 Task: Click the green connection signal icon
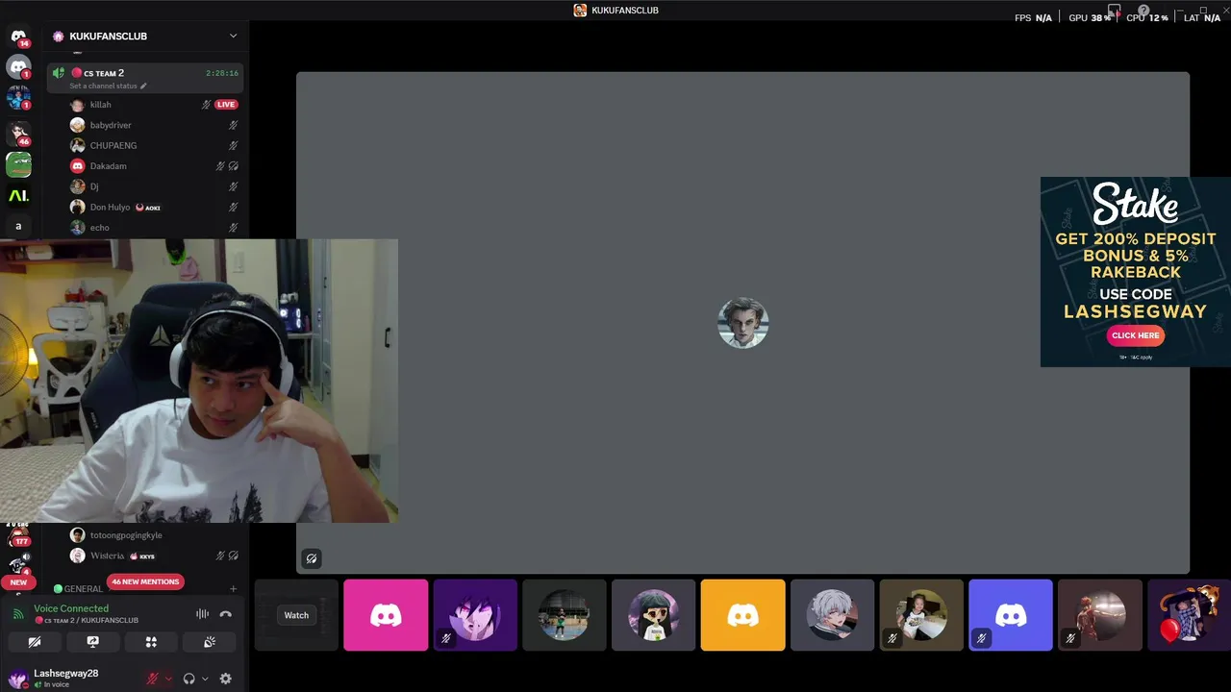click(x=18, y=613)
